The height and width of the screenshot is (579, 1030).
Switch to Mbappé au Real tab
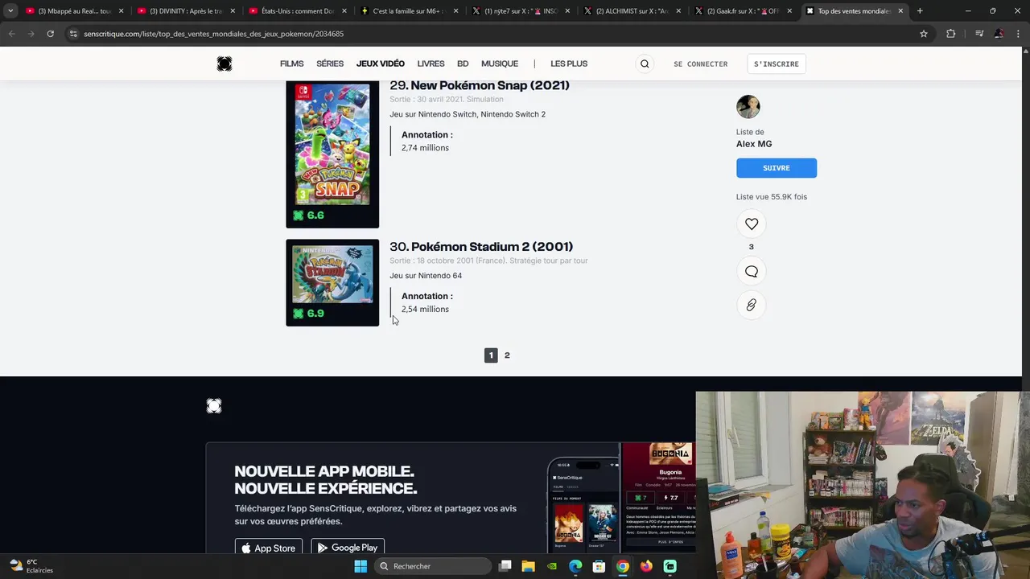(x=73, y=11)
